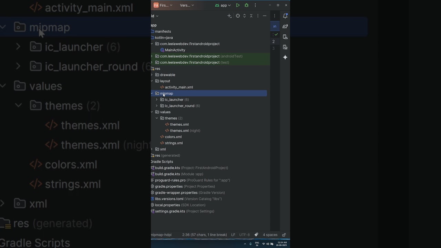The image size is (441, 248).
Task: Open project panel options menu
Action: point(258,16)
